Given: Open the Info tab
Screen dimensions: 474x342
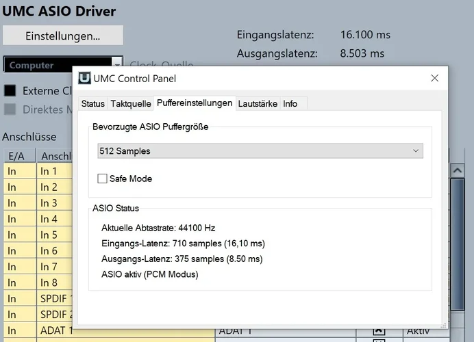Looking at the screenshot, I should [290, 103].
